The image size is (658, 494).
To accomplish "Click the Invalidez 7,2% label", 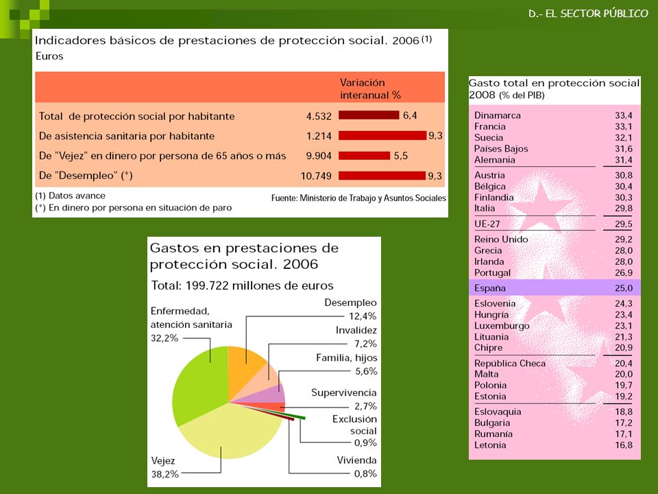I will [x=356, y=337].
